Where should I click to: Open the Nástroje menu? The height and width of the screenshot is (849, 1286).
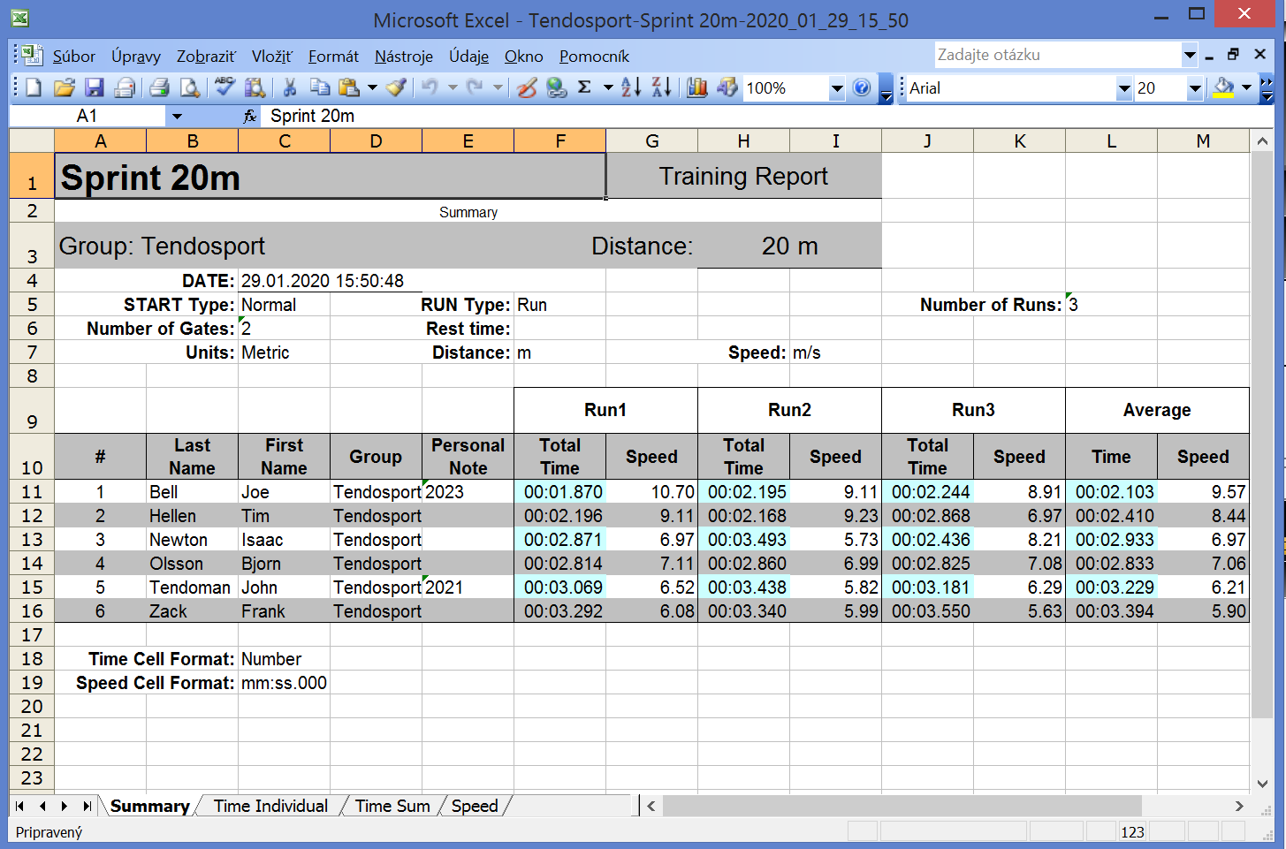point(404,56)
